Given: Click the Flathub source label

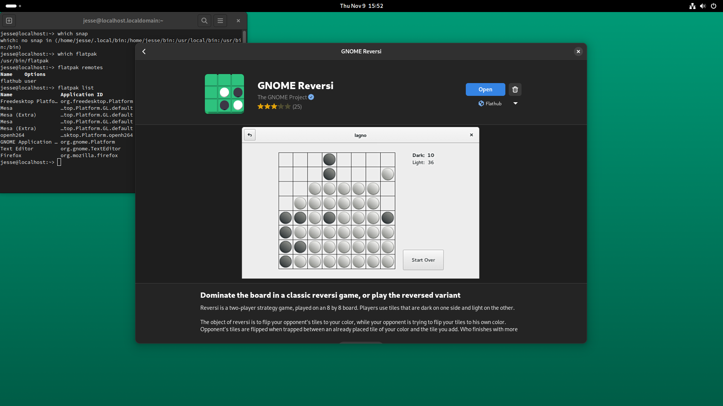Looking at the screenshot, I should [490, 103].
